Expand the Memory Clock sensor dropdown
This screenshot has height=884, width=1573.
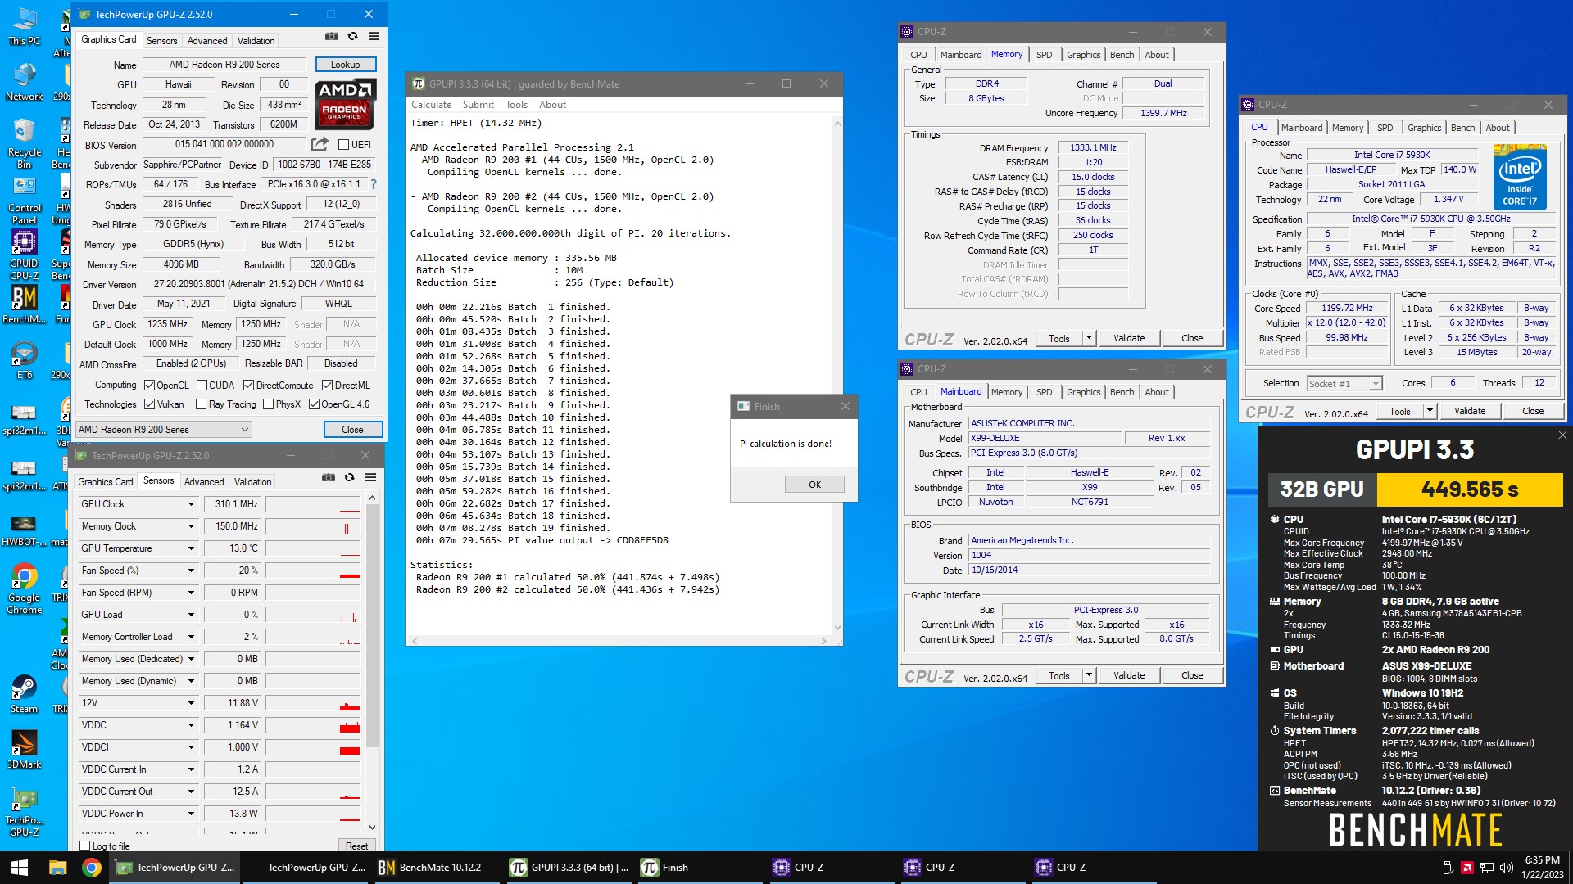[x=191, y=526]
